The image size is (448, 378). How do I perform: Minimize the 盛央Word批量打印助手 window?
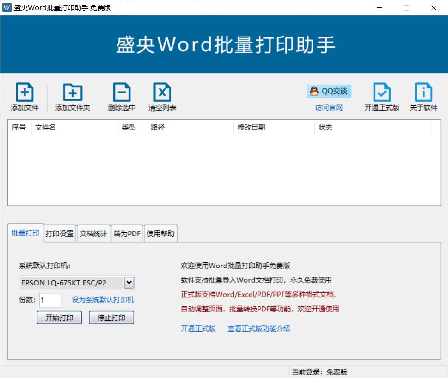[x=380, y=8]
